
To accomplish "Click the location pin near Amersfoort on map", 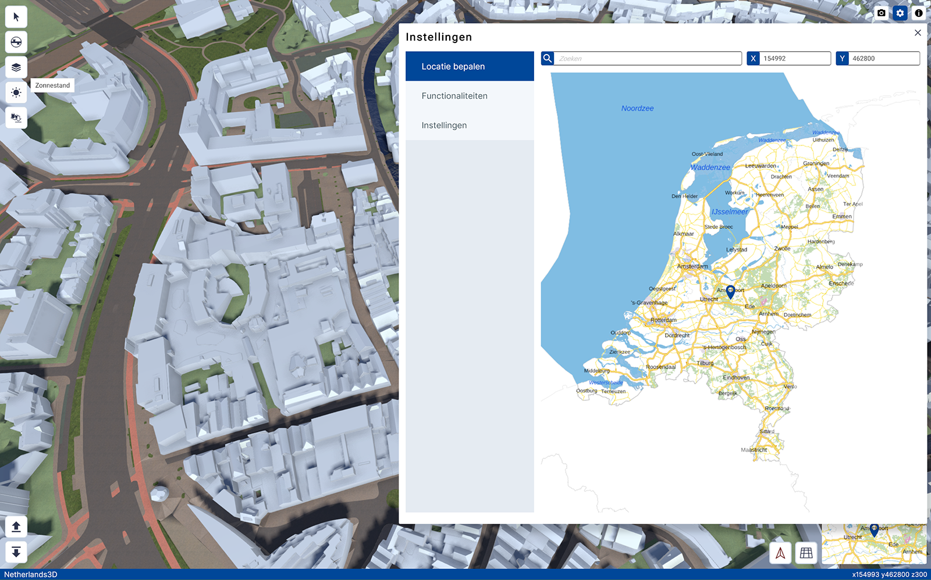I will point(730,292).
